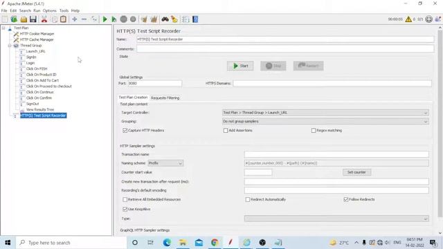Open the Target Controller dropdown
This screenshot has width=443, height=249.
click(x=325, y=113)
